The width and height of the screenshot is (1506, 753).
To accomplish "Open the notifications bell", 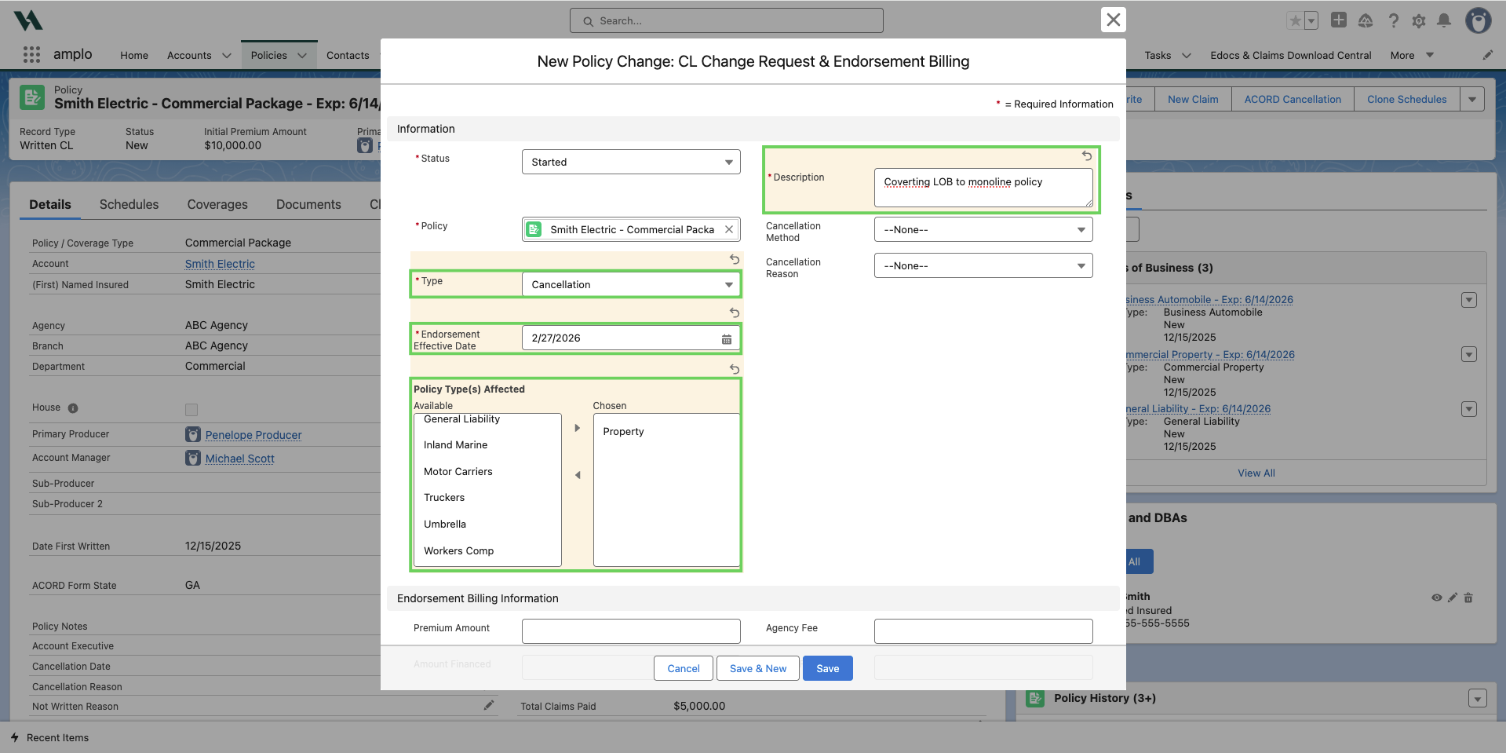I will (x=1444, y=21).
